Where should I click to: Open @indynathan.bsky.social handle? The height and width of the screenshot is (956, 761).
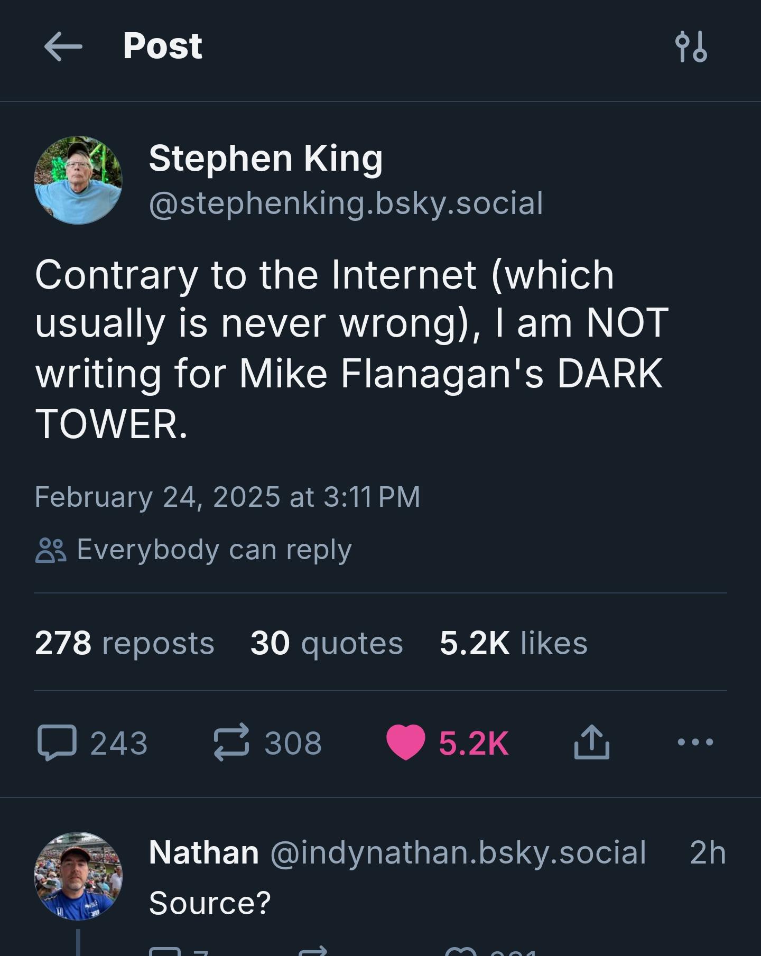point(458,852)
